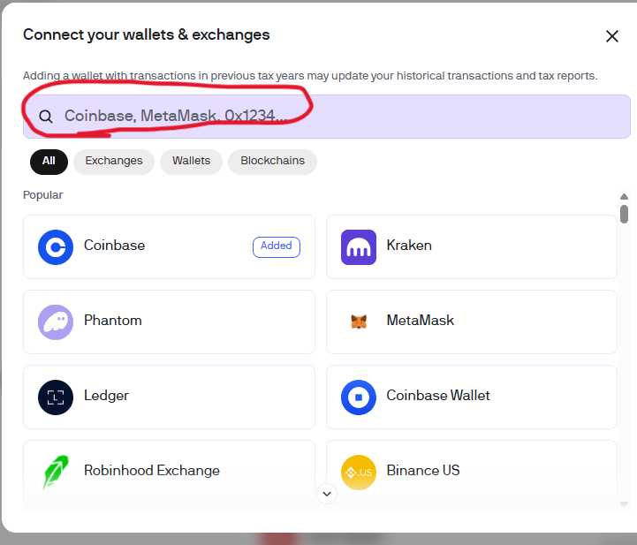This screenshot has height=545, width=637.
Task: Select the Robinhood feather icon
Action: tap(56, 472)
